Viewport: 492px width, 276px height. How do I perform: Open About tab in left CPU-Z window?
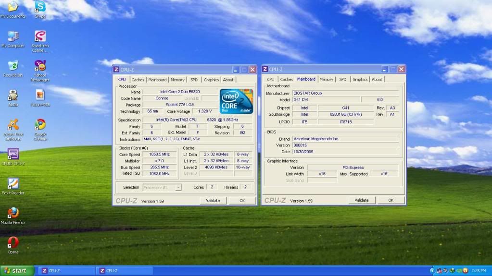click(228, 80)
